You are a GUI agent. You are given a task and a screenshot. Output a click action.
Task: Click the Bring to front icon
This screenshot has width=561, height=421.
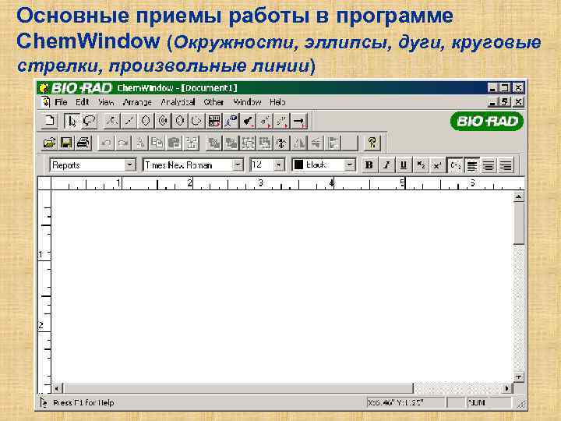click(214, 143)
